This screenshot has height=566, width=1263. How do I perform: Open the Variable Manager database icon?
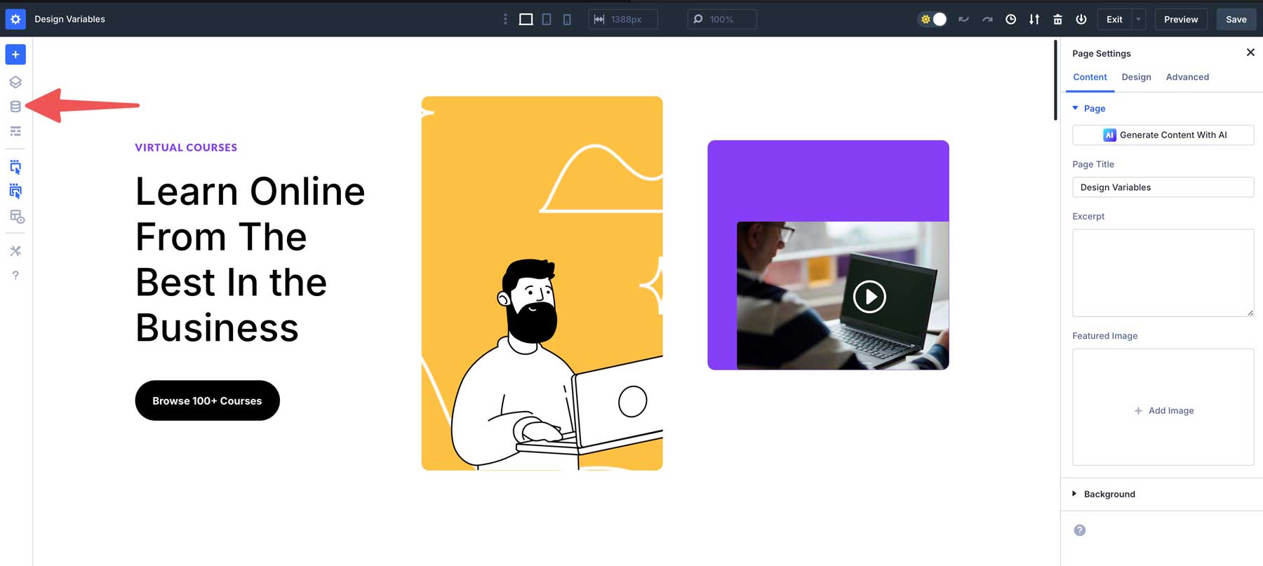click(15, 107)
